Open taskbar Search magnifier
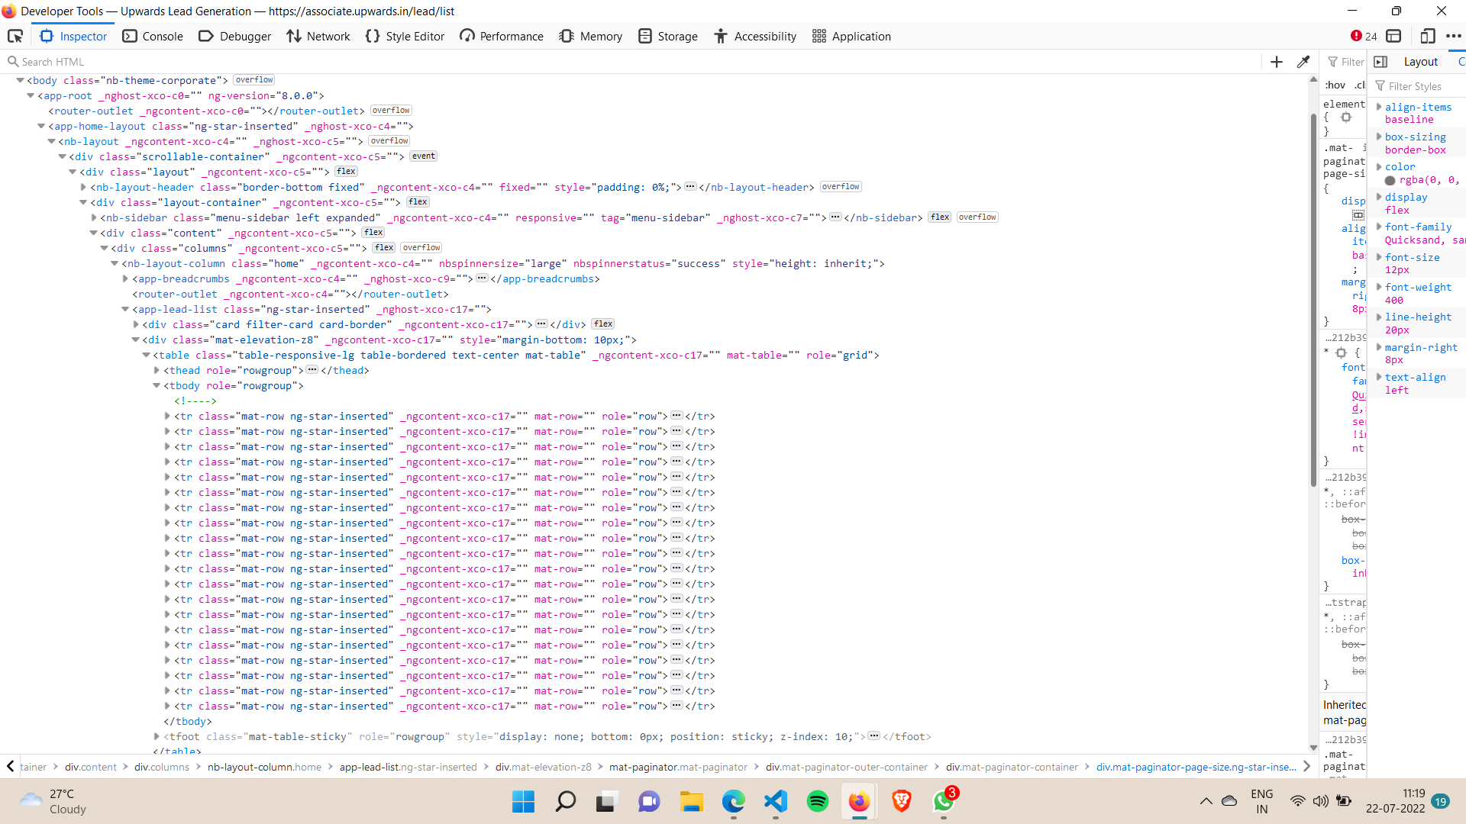The image size is (1466, 824). coord(565,802)
